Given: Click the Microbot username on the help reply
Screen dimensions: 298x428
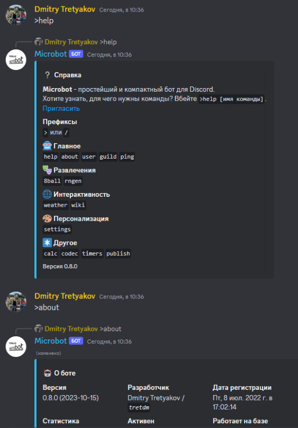Looking at the screenshot, I should point(51,54).
